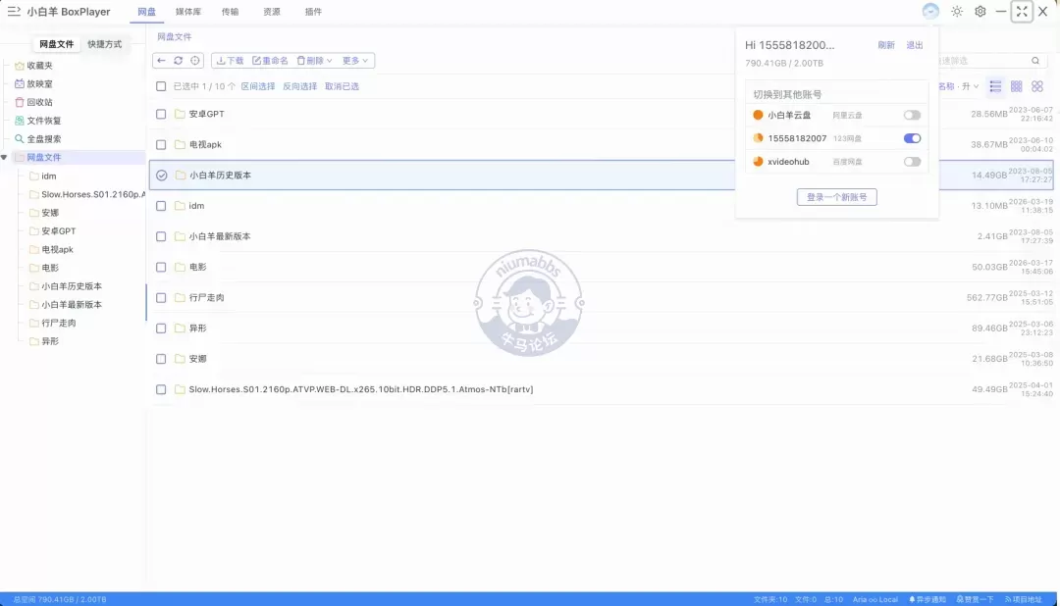This screenshot has height=606, width=1060.
Task: Click 异步通知 bell in the status bar
Action: tap(927, 599)
